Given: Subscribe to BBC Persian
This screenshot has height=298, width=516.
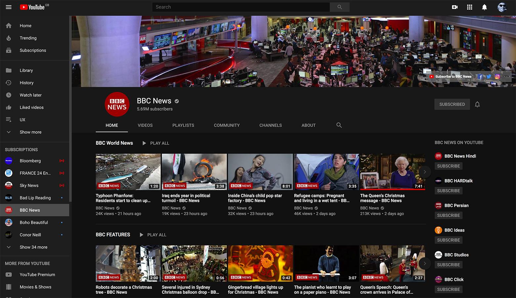Looking at the screenshot, I should 449,215.
